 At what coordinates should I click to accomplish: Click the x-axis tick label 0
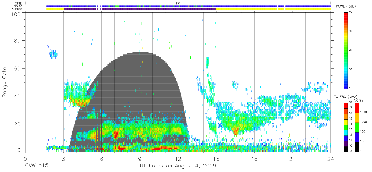(25, 159)
